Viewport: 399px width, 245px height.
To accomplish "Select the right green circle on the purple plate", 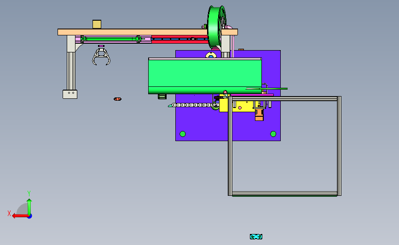I will coord(273,134).
